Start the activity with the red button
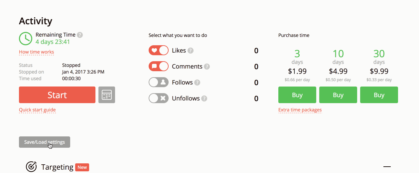The image size is (419, 173). click(x=57, y=95)
